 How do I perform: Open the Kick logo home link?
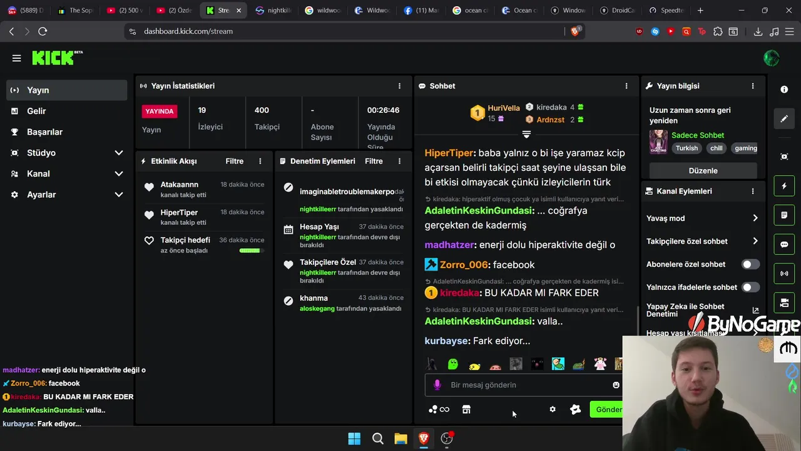click(x=57, y=58)
